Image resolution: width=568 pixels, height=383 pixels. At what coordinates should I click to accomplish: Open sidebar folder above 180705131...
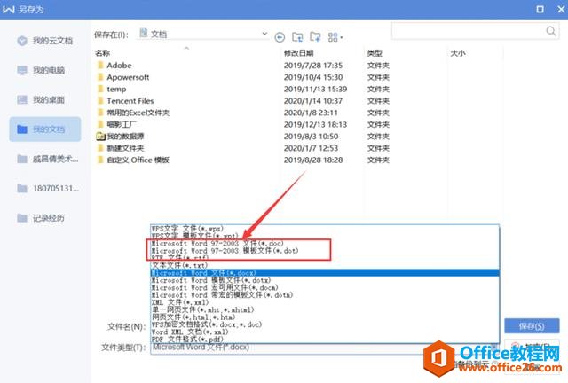pos(45,159)
